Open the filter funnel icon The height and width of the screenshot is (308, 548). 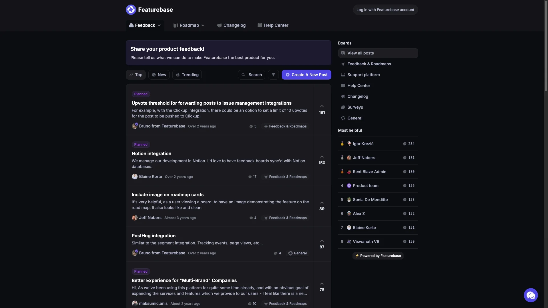tap(273, 75)
